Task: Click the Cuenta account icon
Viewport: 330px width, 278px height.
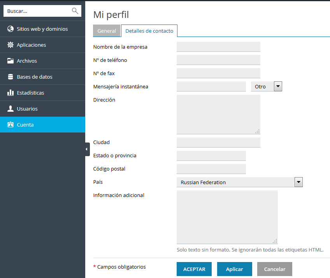Action: tap(11, 125)
